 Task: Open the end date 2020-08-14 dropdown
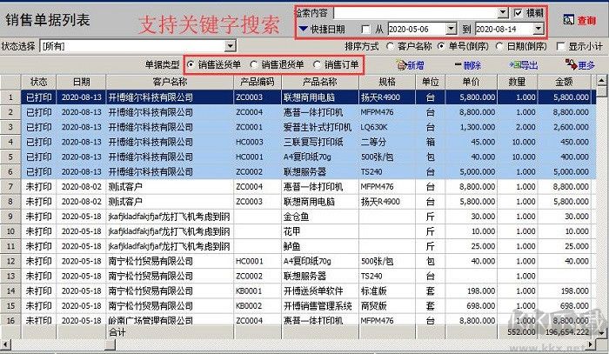(538, 29)
